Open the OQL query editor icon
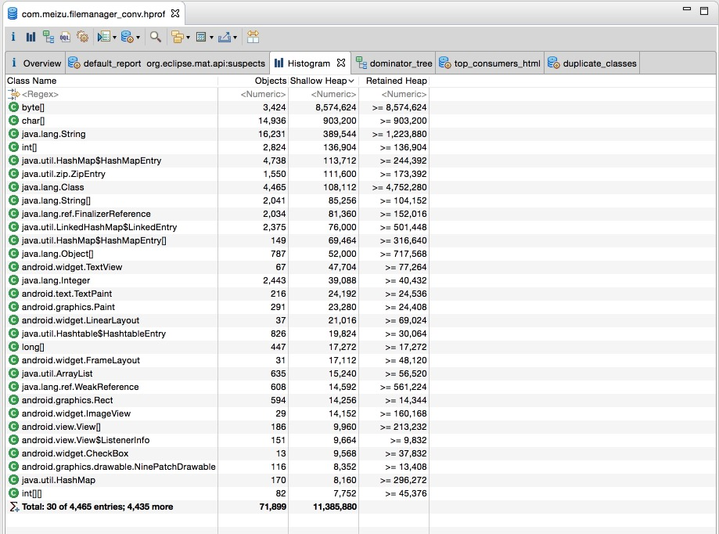The image size is (719, 534). 66,37
